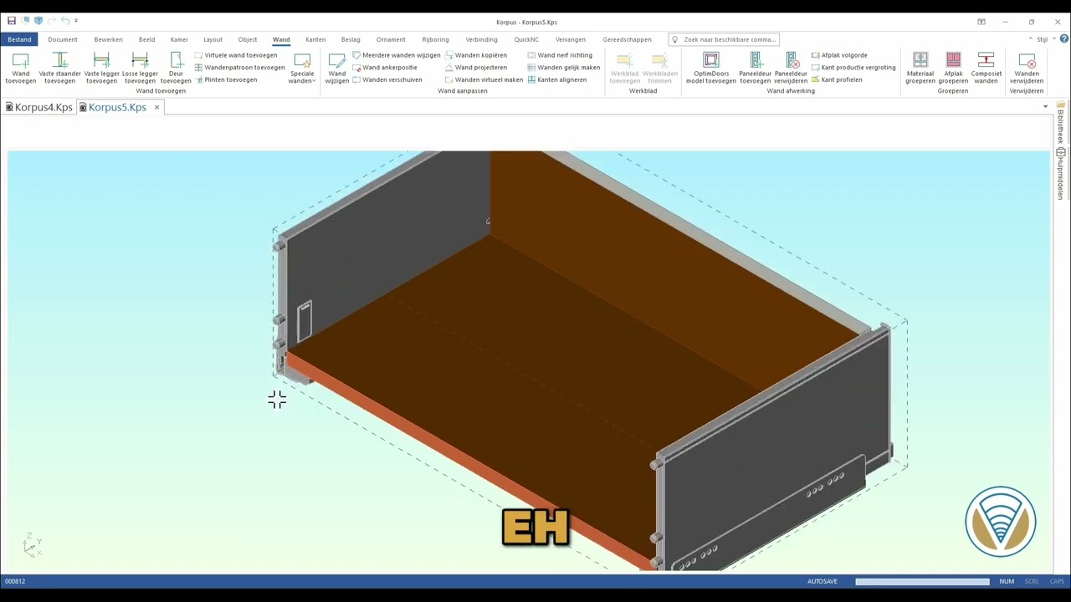This screenshot has width=1071, height=602.
Task: Click the Afplak groeperen icon
Action: coord(953,68)
